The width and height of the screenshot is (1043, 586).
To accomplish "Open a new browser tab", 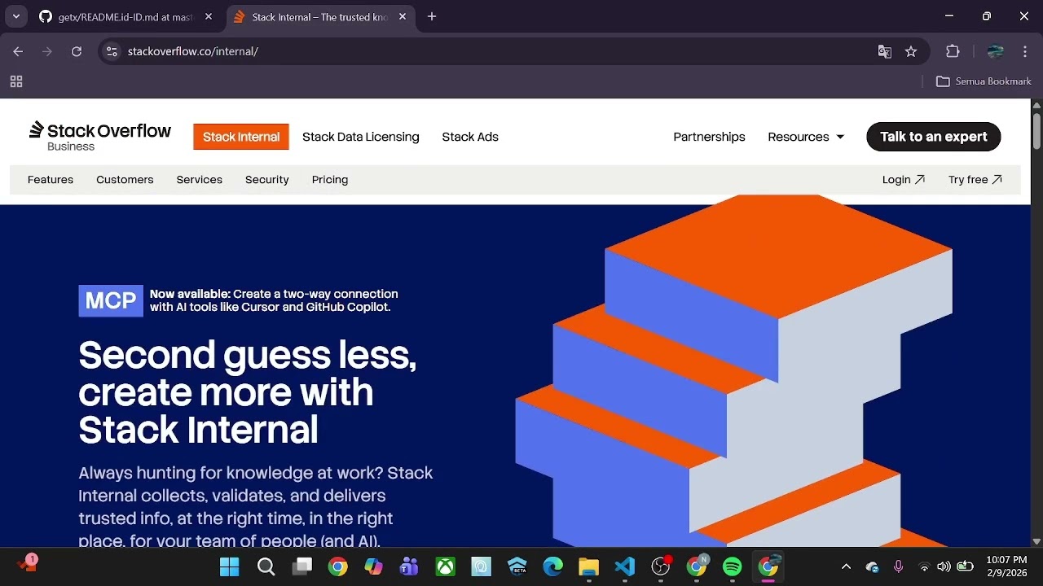I will 432,16.
